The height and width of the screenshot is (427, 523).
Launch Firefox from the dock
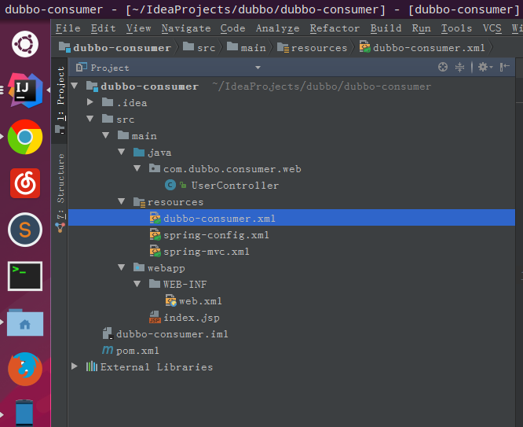(25, 369)
